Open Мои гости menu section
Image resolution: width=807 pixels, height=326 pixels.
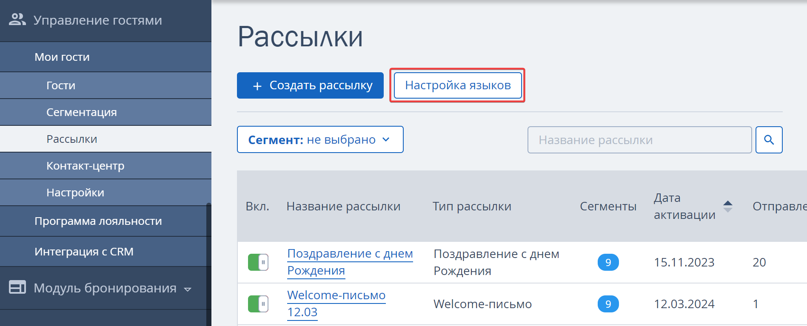pos(106,57)
